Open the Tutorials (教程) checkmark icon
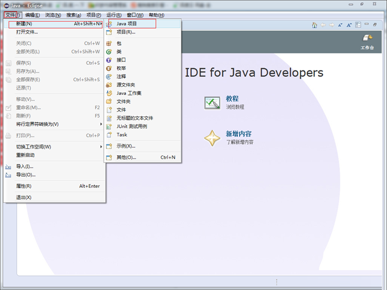This screenshot has width=387, height=290. pos(212,102)
